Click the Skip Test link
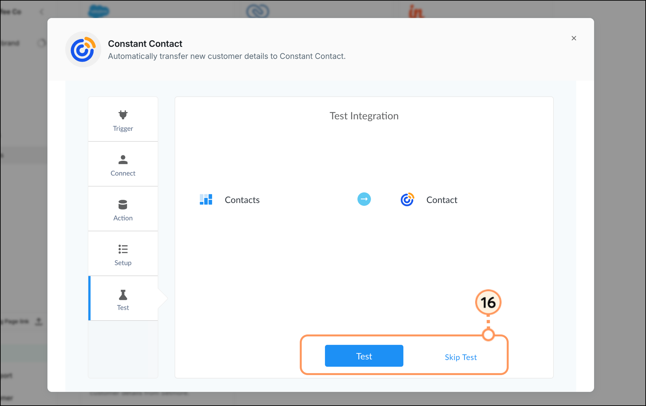The width and height of the screenshot is (646, 406). click(x=461, y=357)
